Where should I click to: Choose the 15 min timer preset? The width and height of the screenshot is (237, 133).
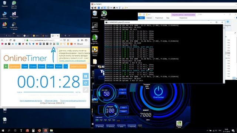tap(33, 66)
